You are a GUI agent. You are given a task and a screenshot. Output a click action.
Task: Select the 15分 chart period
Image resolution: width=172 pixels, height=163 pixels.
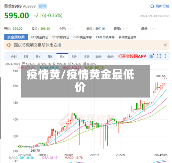(86, 57)
